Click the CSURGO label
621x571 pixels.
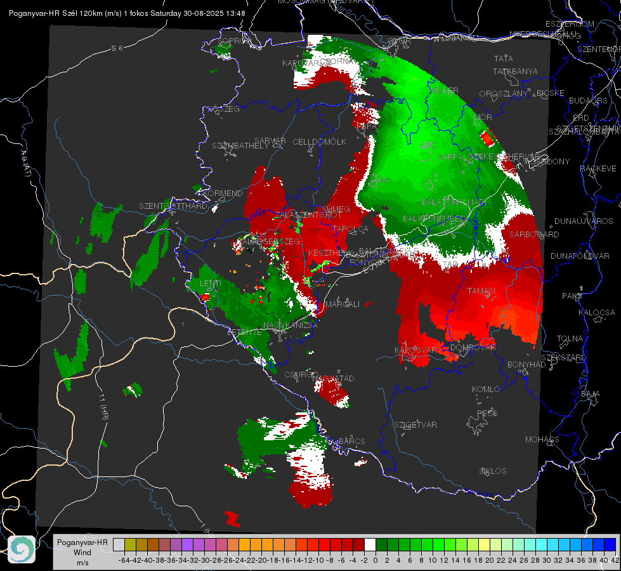click(301, 374)
